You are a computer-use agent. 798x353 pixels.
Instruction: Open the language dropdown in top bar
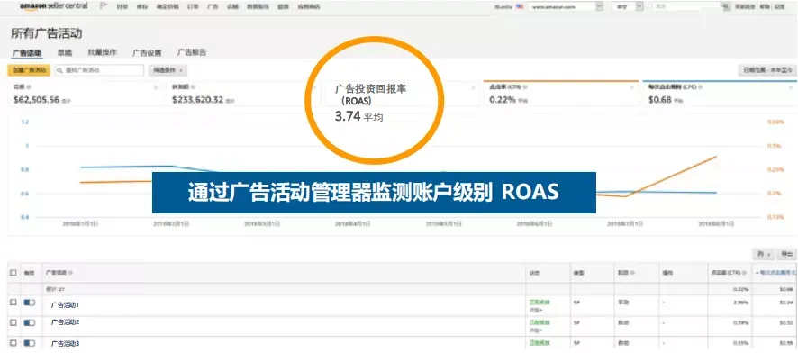pyautogui.click(x=628, y=6)
